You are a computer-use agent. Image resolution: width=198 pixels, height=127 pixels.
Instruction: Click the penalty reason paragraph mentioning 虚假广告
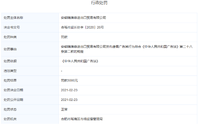tap(127, 49)
